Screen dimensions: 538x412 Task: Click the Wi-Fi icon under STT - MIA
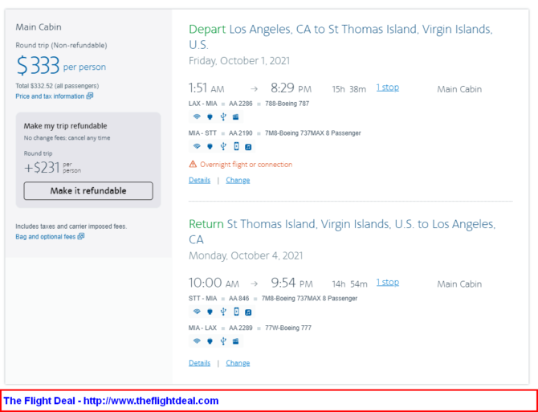(x=197, y=312)
